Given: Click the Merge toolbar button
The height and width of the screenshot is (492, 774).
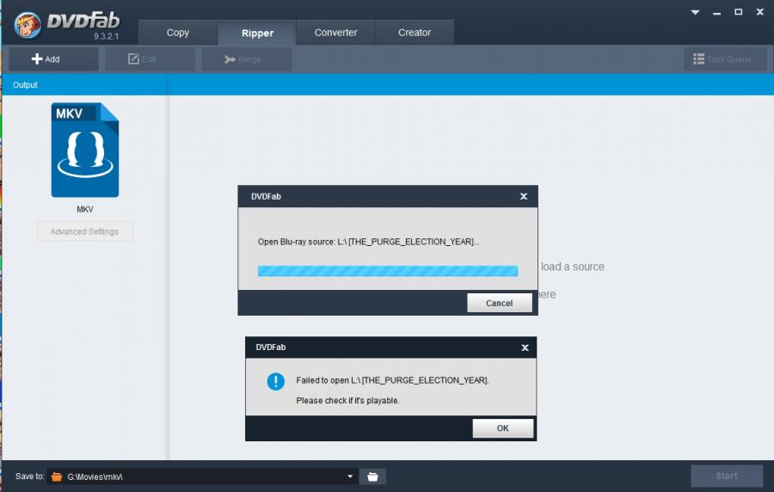Looking at the screenshot, I should [x=247, y=59].
